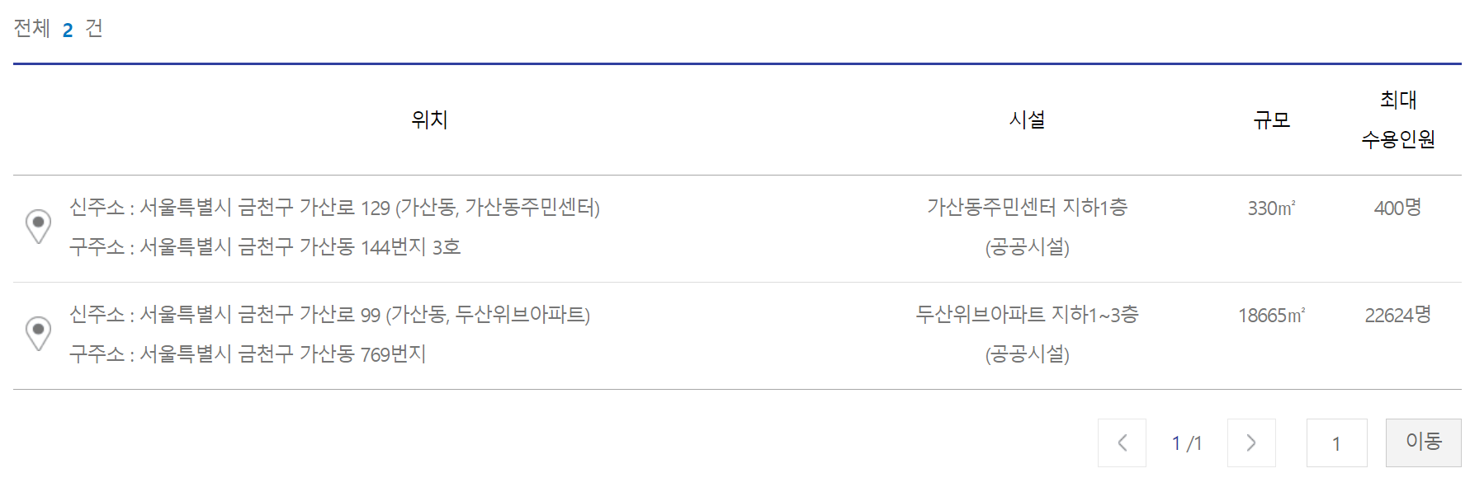This screenshot has width=1470, height=487.
Task: Click the 전체 2 건 count label
Action: [x=55, y=27]
